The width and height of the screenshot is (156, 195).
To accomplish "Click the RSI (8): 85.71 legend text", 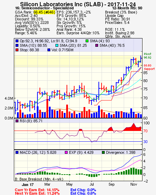I will pyautogui.click(x=31, y=121).
